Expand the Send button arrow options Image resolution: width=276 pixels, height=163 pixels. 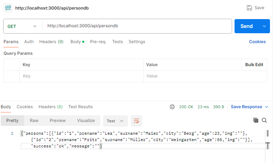(264, 26)
